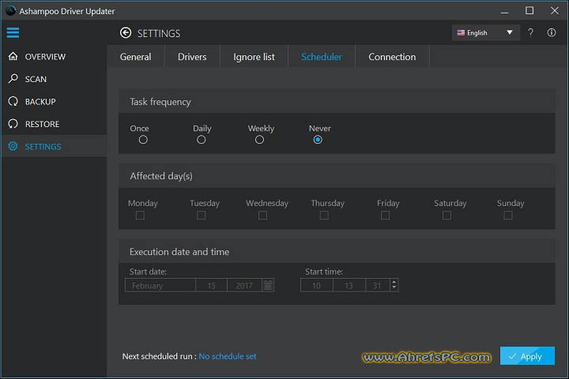This screenshot has height=379, width=569.
Task: Minimize the Ashampoo Driver Updater window
Action: tap(504, 11)
